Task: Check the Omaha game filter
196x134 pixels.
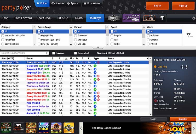Action: tap(148, 40)
